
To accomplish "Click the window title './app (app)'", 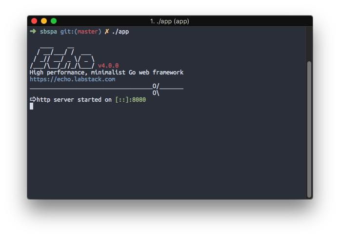I will pyautogui.click(x=170, y=21).
